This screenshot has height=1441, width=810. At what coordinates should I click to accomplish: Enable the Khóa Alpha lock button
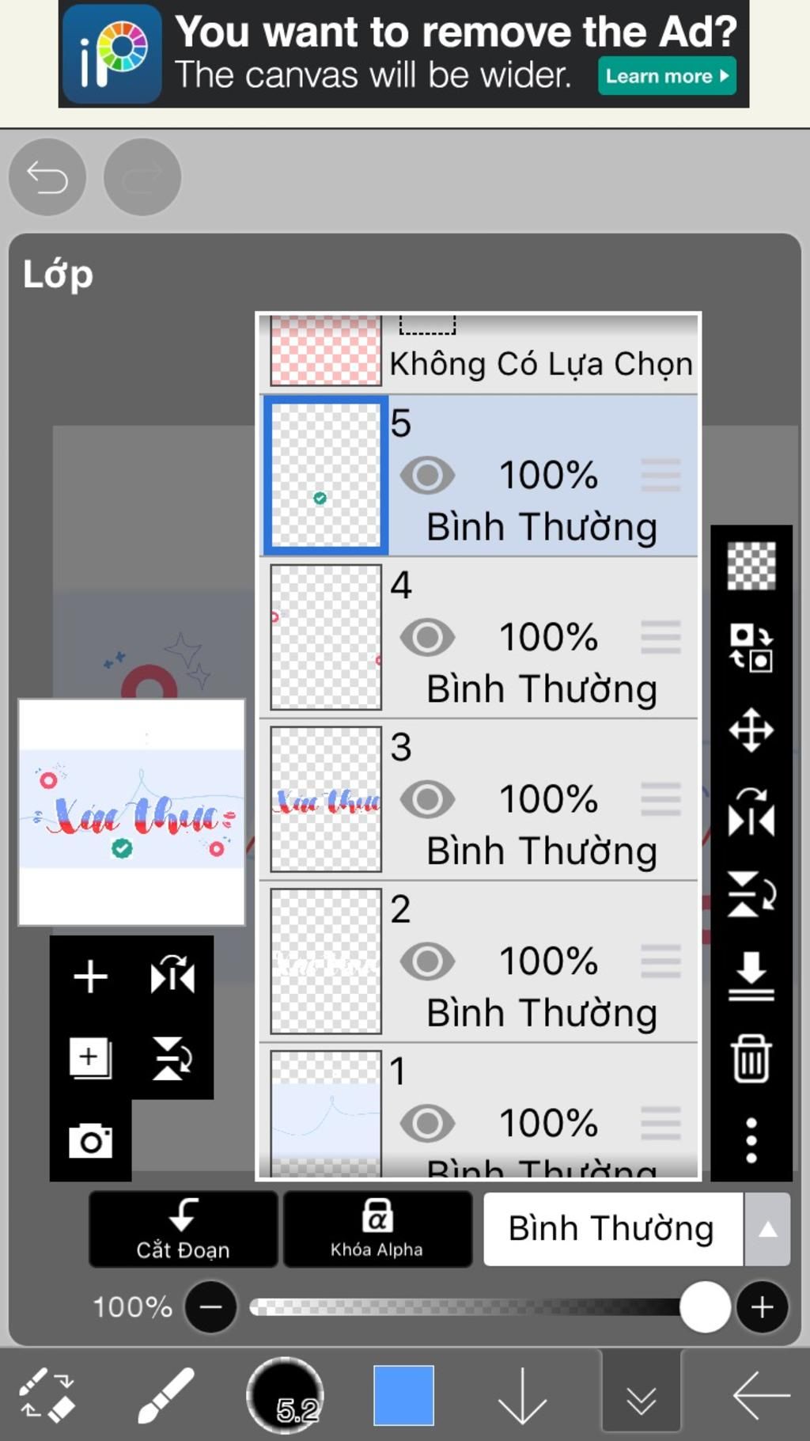click(x=377, y=1229)
